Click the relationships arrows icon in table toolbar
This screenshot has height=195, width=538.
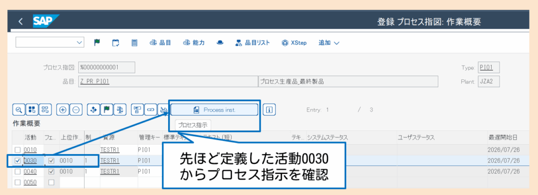(93, 110)
